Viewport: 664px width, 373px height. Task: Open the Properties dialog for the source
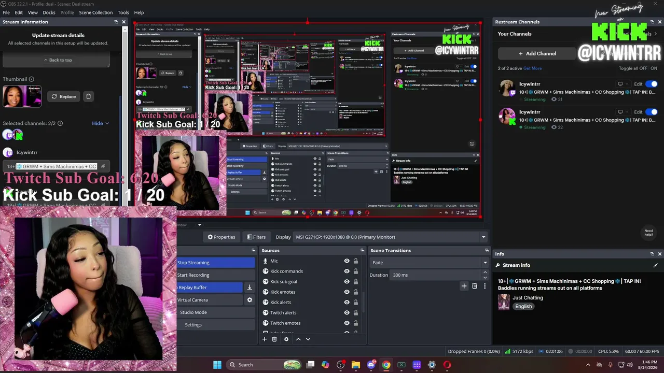pyautogui.click(x=222, y=237)
